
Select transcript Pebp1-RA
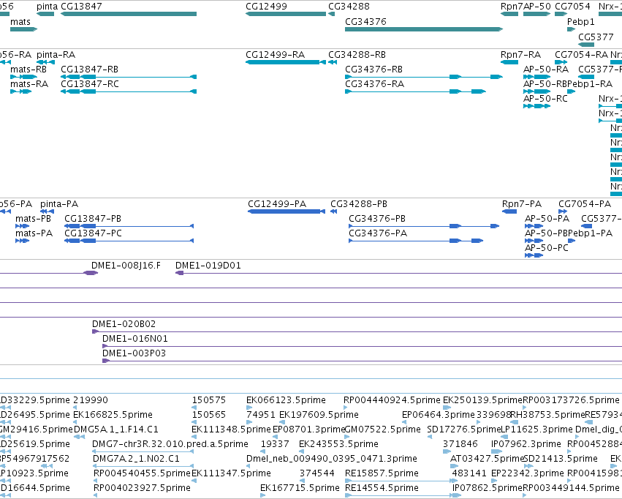(x=572, y=91)
